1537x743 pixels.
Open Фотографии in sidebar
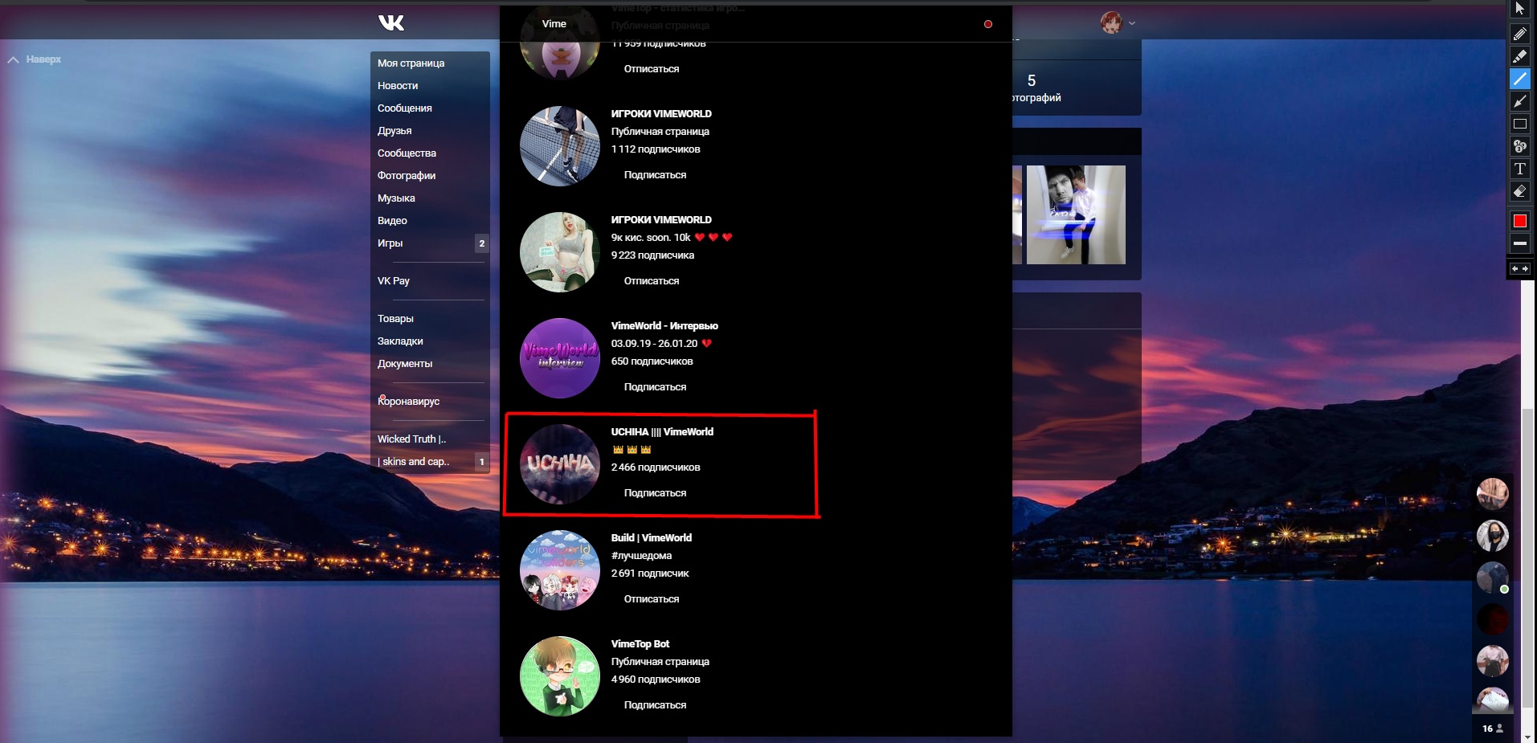point(407,175)
